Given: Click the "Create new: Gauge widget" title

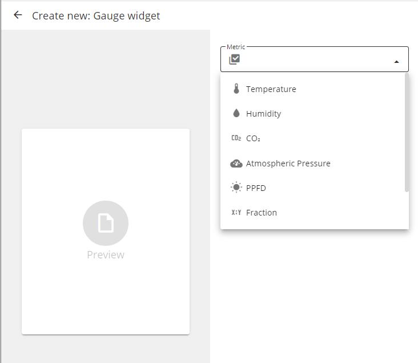Looking at the screenshot, I should tap(96, 15).
